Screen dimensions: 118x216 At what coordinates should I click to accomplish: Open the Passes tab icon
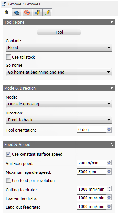pos(37,13)
